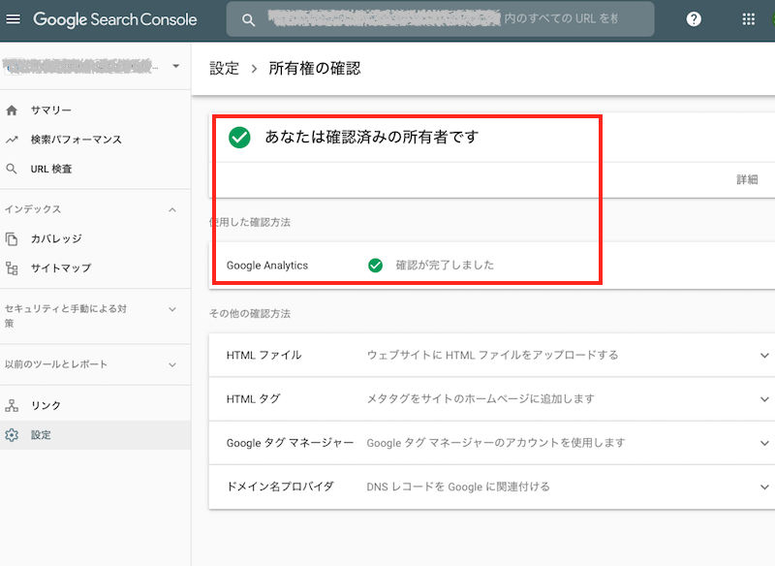This screenshot has width=775, height=566.
Task: Click the pages icon beside カバレッジ
Action: tap(12, 238)
